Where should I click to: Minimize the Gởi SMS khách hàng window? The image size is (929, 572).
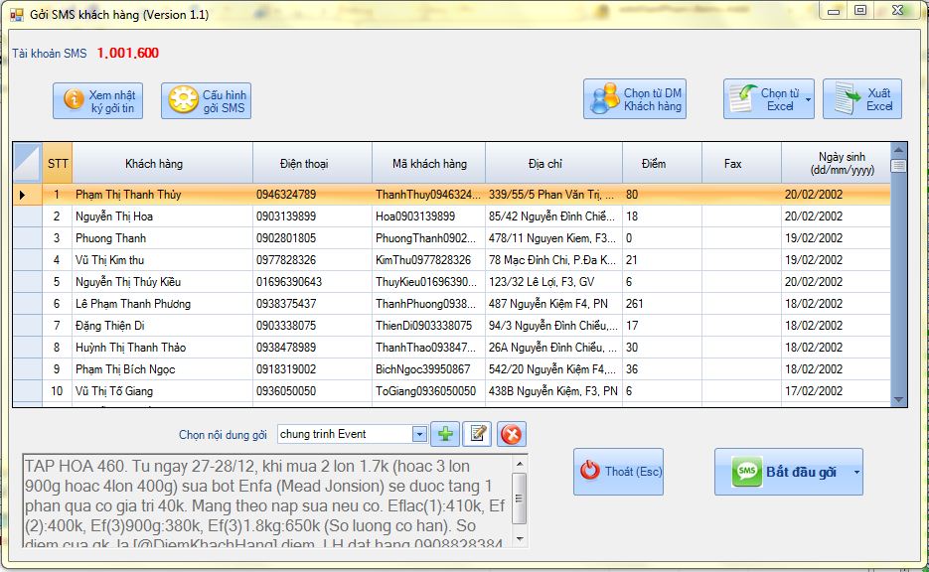834,11
